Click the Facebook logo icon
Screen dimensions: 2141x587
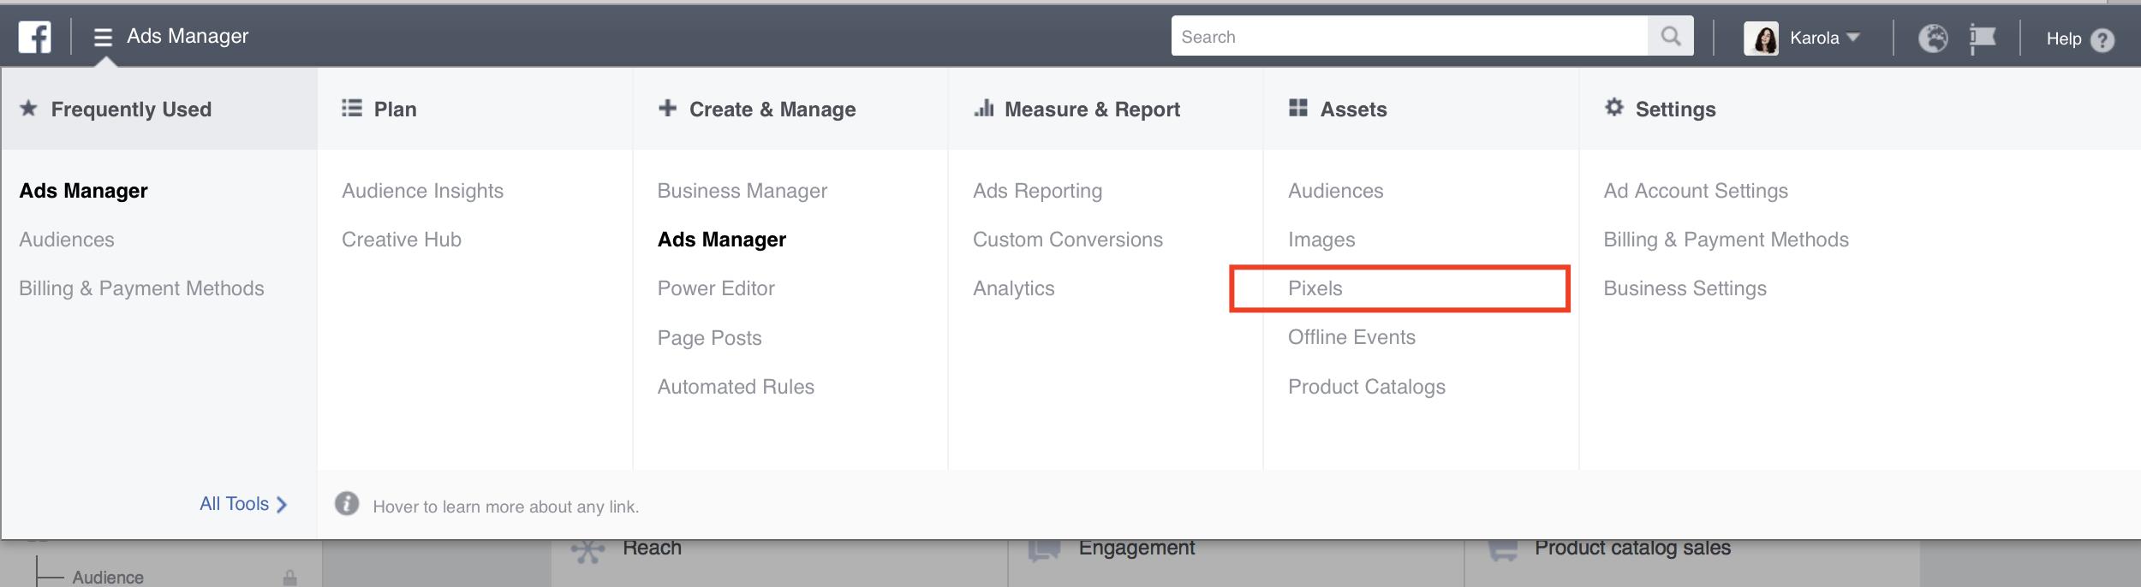(35, 37)
